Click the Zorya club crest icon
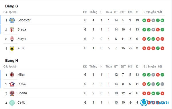Viewport: 172px width, 109px height. [x=12, y=39]
